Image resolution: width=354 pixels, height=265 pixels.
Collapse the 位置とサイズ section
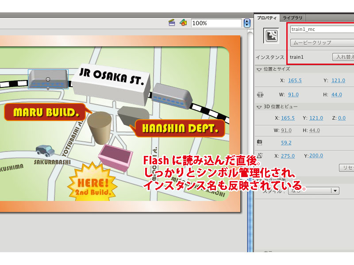(259, 69)
